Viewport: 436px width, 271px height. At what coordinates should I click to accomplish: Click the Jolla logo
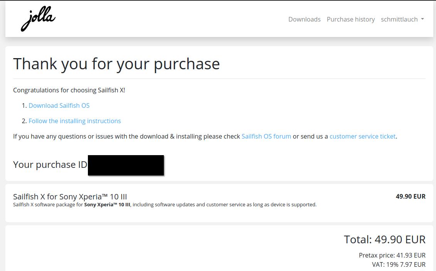click(38, 19)
